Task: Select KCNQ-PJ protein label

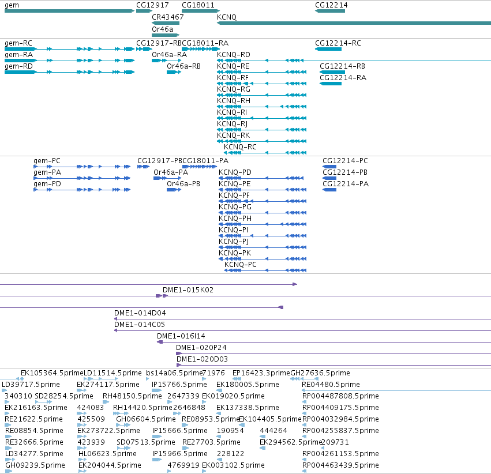Action: click(234, 241)
